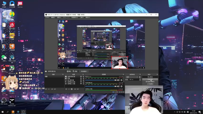Viewport: 203px width, 114px height.
Task: Add a new source with the plus icon
Action: click(x=66, y=89)
